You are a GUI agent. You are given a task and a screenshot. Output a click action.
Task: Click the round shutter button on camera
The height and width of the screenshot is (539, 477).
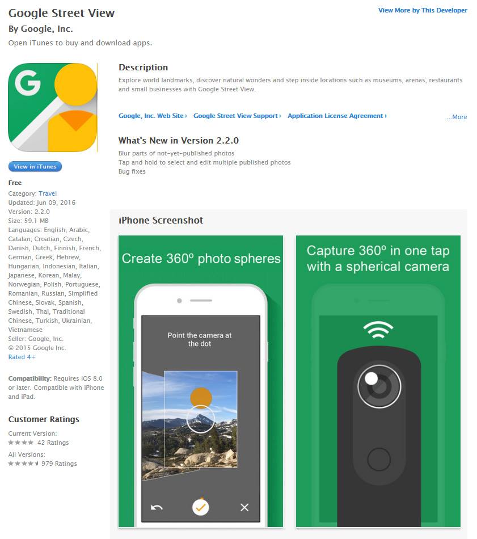[x=379, y=459]
